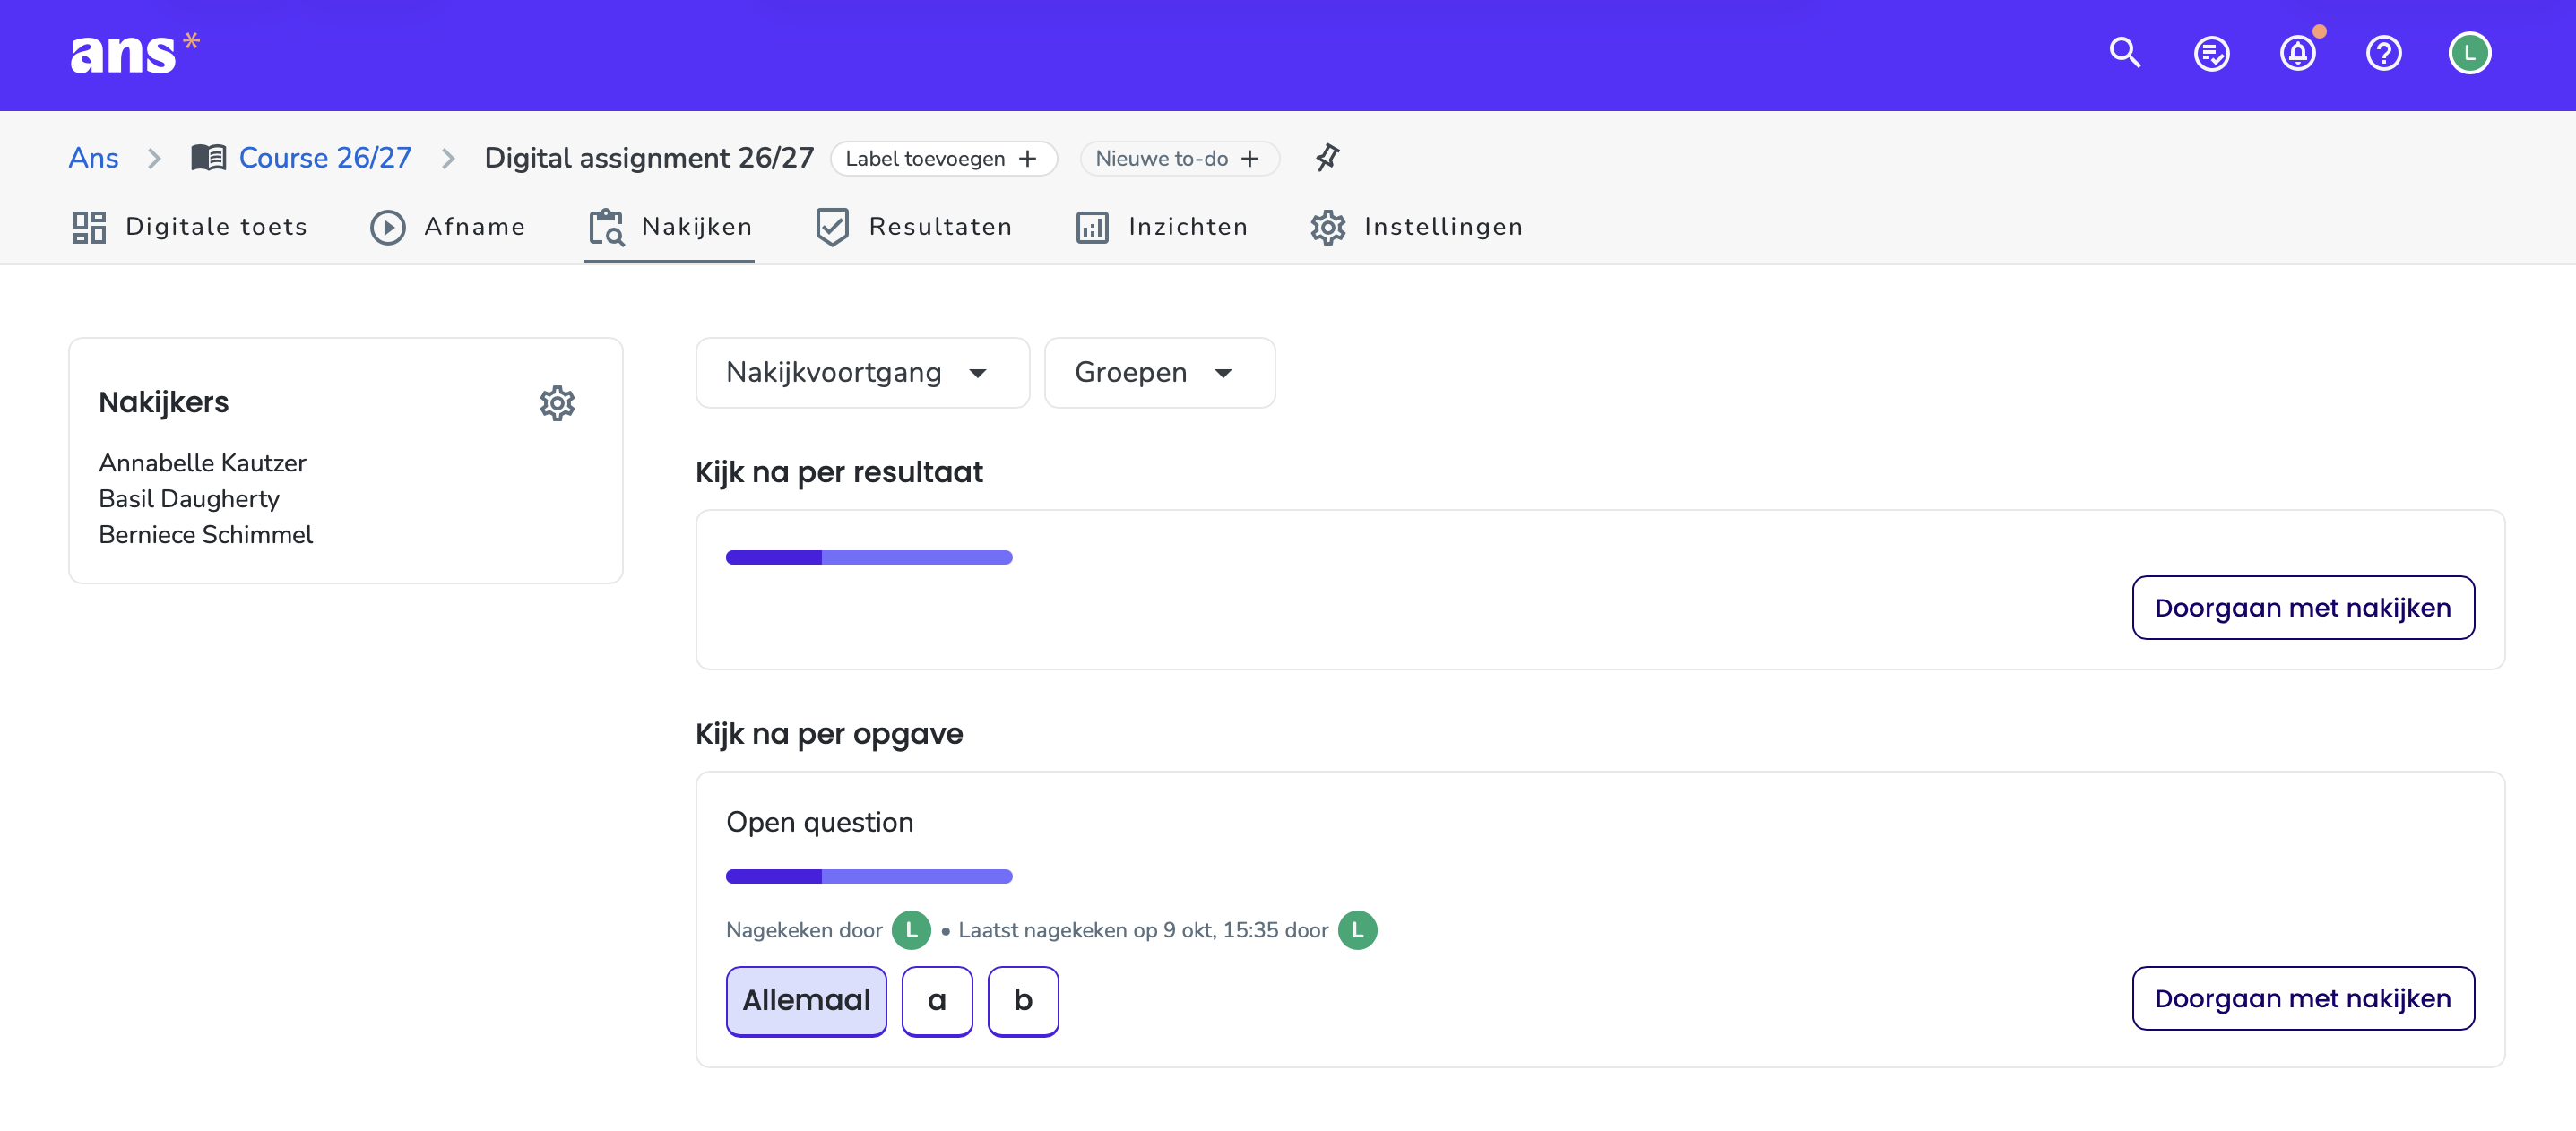Click the L avatar after Laatst nagekeken timestamp
Image resolution: width=2576 pixels, height=1131 pixels.
tap(1357, 930)
